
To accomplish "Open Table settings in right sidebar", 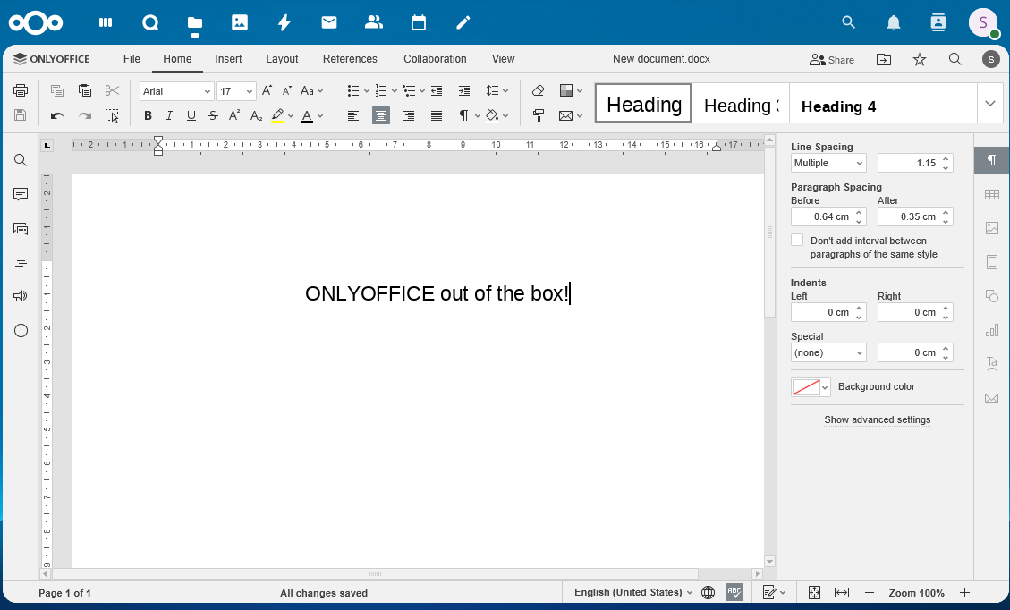I will pyautogui.click(x=992, y=194).
